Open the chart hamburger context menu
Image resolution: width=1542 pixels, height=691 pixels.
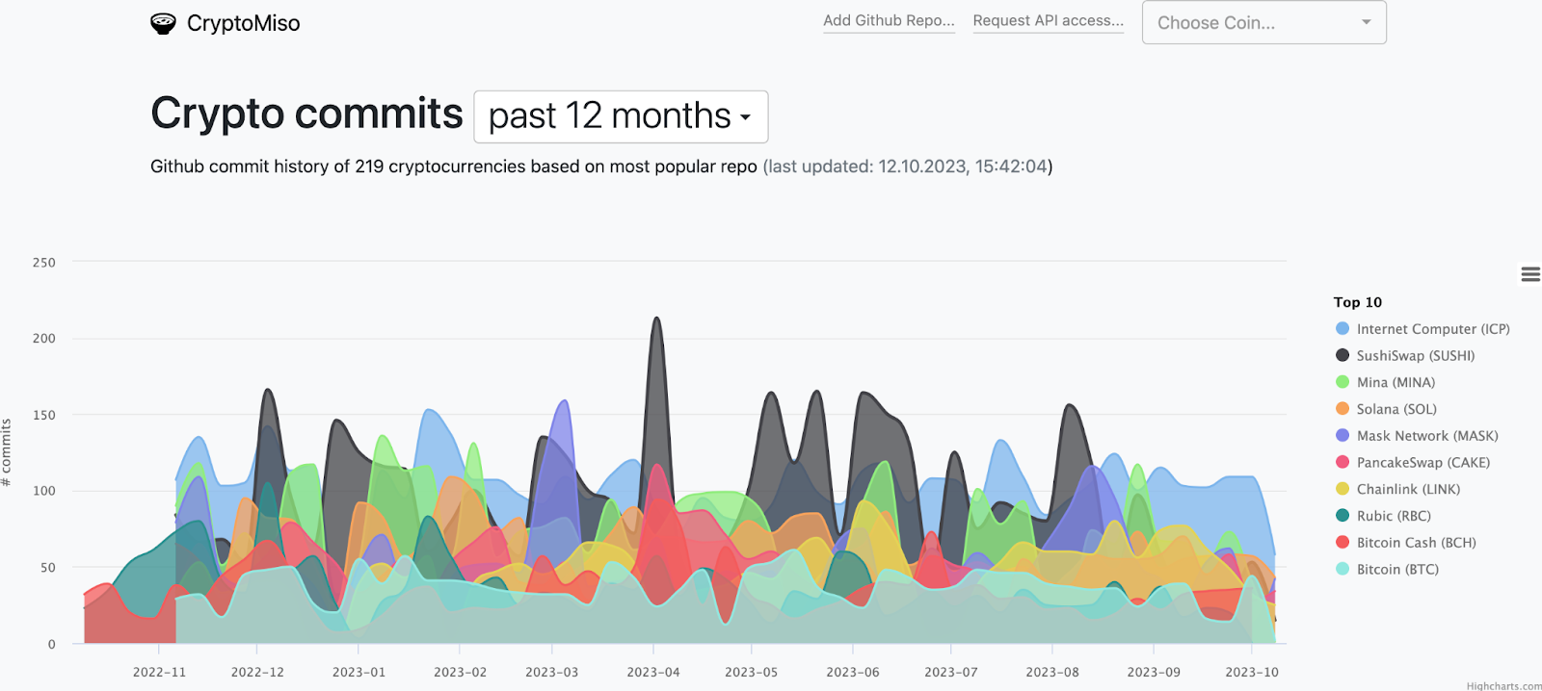point(1529,274)
